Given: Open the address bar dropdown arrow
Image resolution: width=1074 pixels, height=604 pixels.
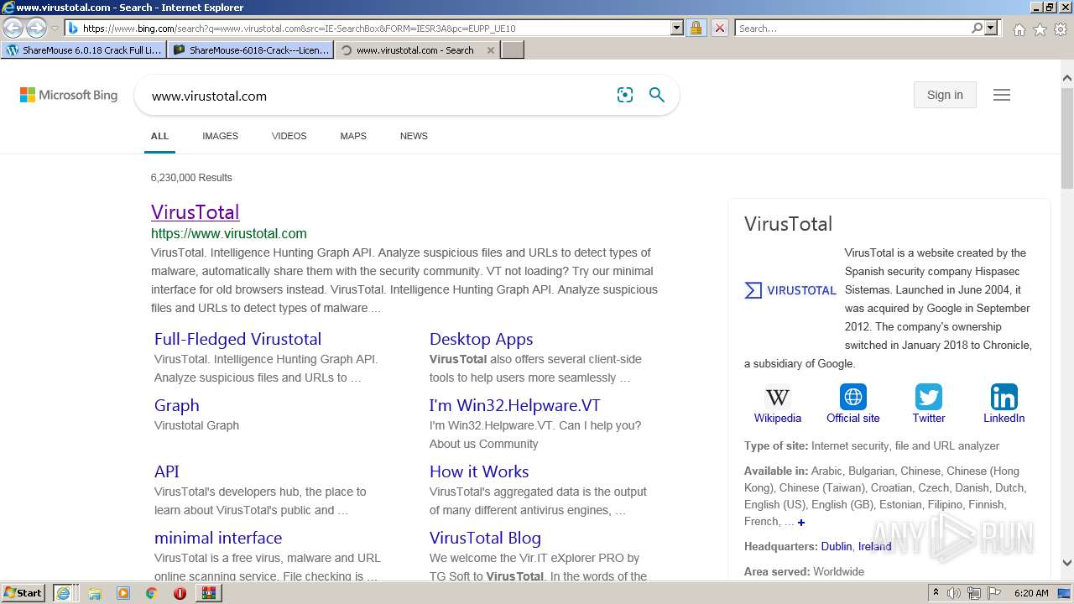Looking at the screenshot, I should click(x=677, y=28).
